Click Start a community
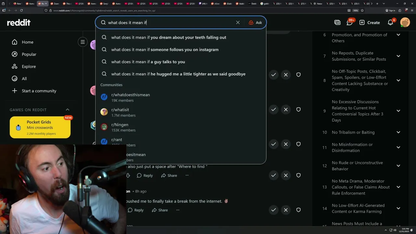Screen dimensions: 416x234 [34, 91]
